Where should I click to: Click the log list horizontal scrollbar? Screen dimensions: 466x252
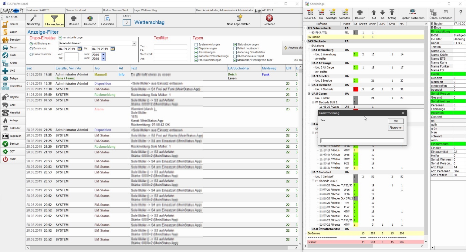point(162,248)
